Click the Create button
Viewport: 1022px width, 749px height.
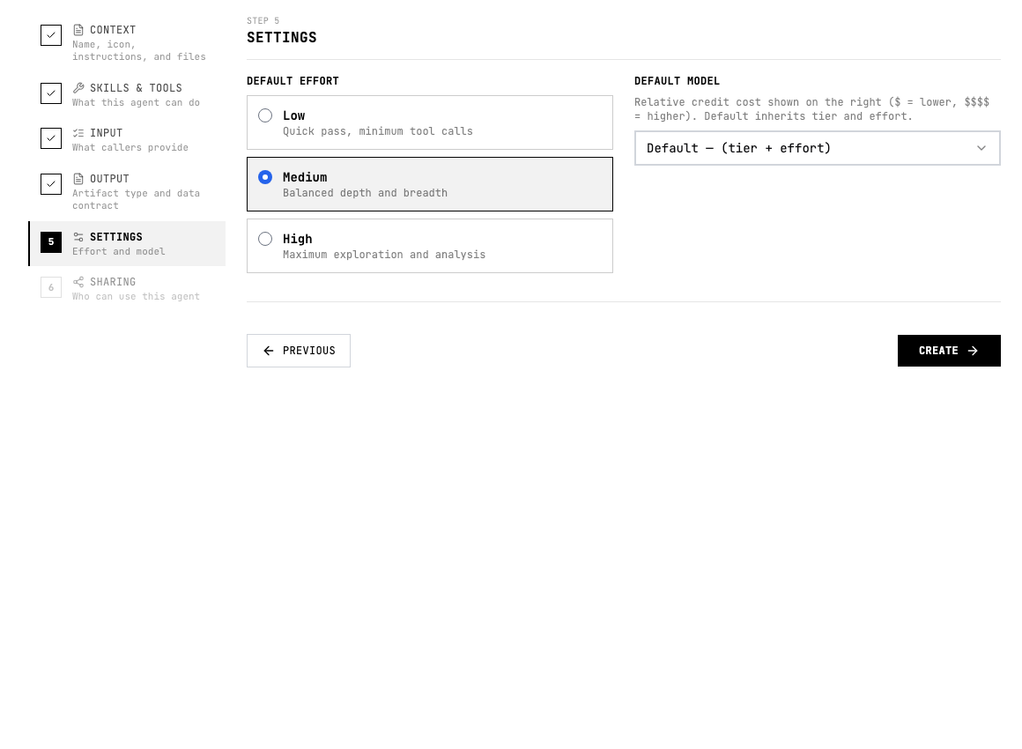pyautogui.click(x=949, y=351)
